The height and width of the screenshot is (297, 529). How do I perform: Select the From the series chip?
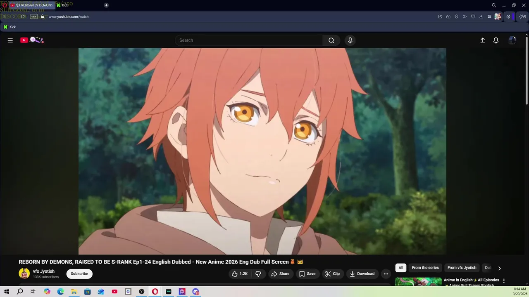(425, 268)
